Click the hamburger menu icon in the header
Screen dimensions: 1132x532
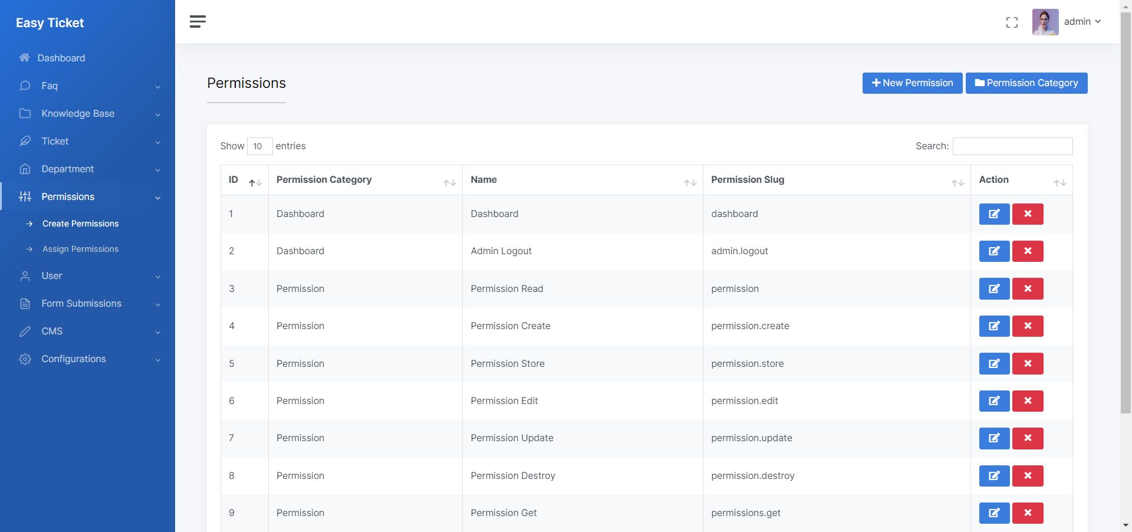tap(198, 22)
